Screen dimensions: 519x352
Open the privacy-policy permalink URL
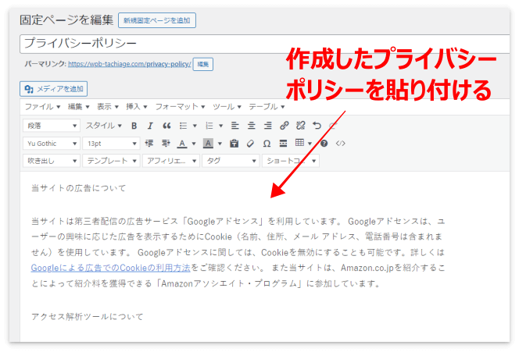click(x=130, y=64)
